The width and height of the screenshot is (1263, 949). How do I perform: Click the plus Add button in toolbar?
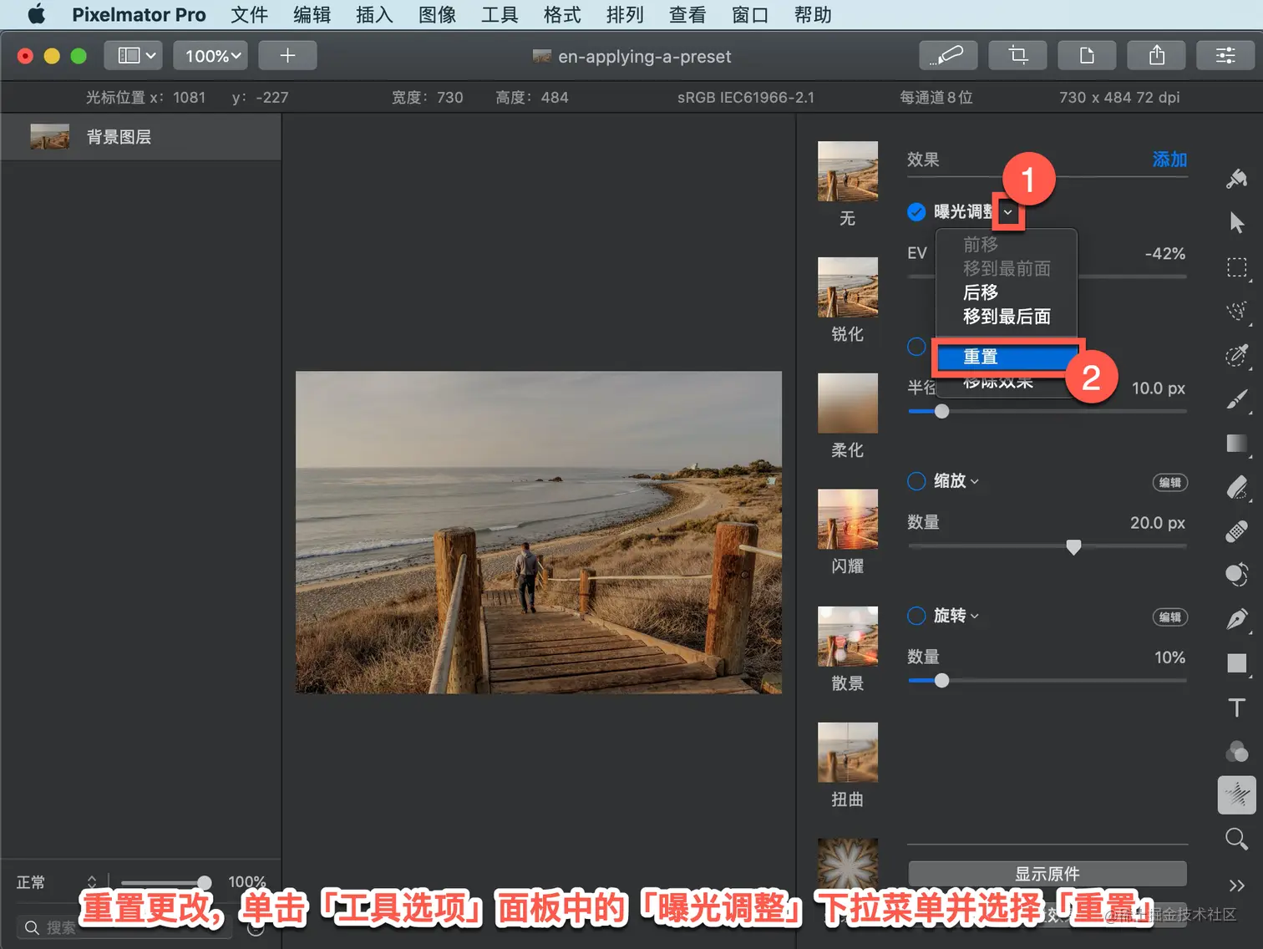287,56
